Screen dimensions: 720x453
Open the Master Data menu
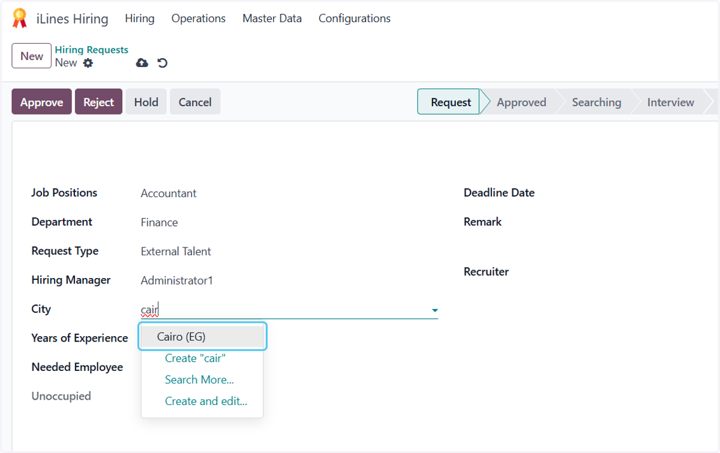point(272,19)
